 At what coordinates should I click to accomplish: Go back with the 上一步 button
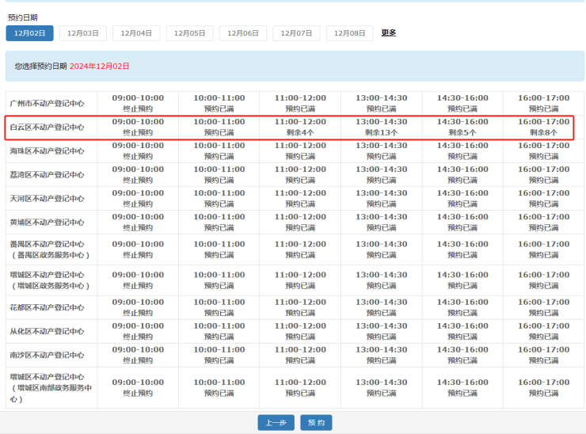(276, 423)
